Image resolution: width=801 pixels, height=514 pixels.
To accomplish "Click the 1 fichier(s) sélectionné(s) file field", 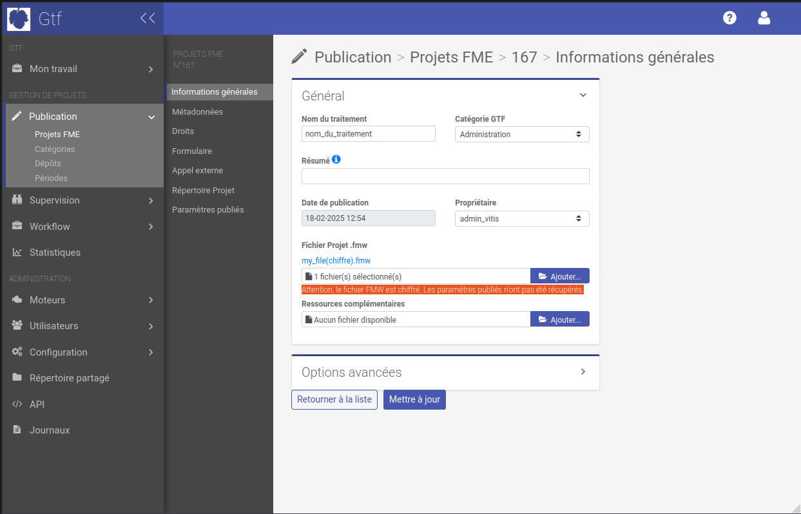I will click(x=416, y=276).
